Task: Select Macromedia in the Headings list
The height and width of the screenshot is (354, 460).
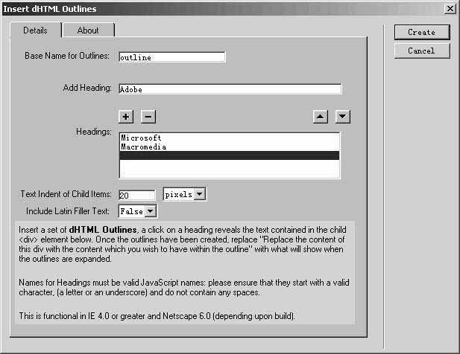Action: tap(143, 147)
